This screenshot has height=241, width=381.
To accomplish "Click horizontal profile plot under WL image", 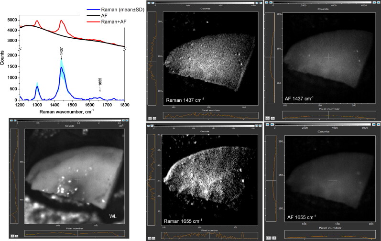I will tap(75, 233).
